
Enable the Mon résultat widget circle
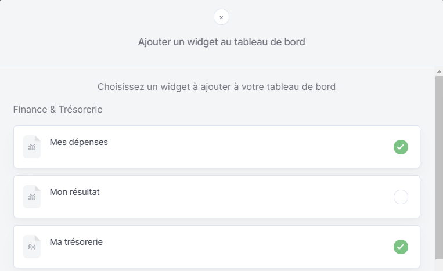401,197
